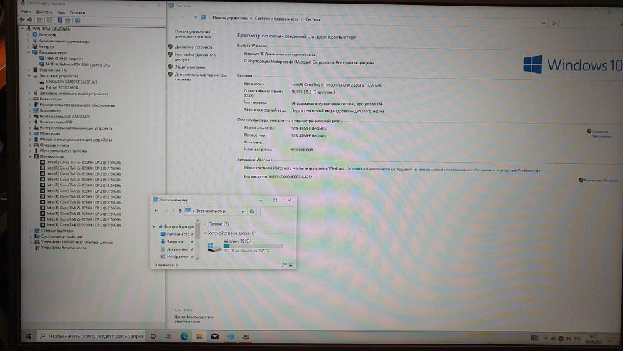Open the Файл menu in Device Manager
Screen dimensions: 623x351
[x=26, y=12]
